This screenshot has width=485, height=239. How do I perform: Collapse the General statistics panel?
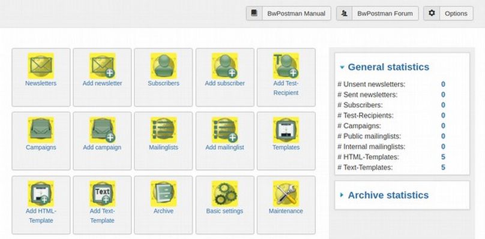click(385, 67)
